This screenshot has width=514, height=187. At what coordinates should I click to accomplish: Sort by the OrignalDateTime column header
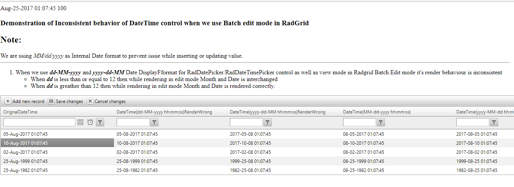click(20, 112)
